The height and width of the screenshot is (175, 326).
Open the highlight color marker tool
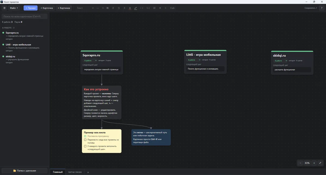coord(136,8)
